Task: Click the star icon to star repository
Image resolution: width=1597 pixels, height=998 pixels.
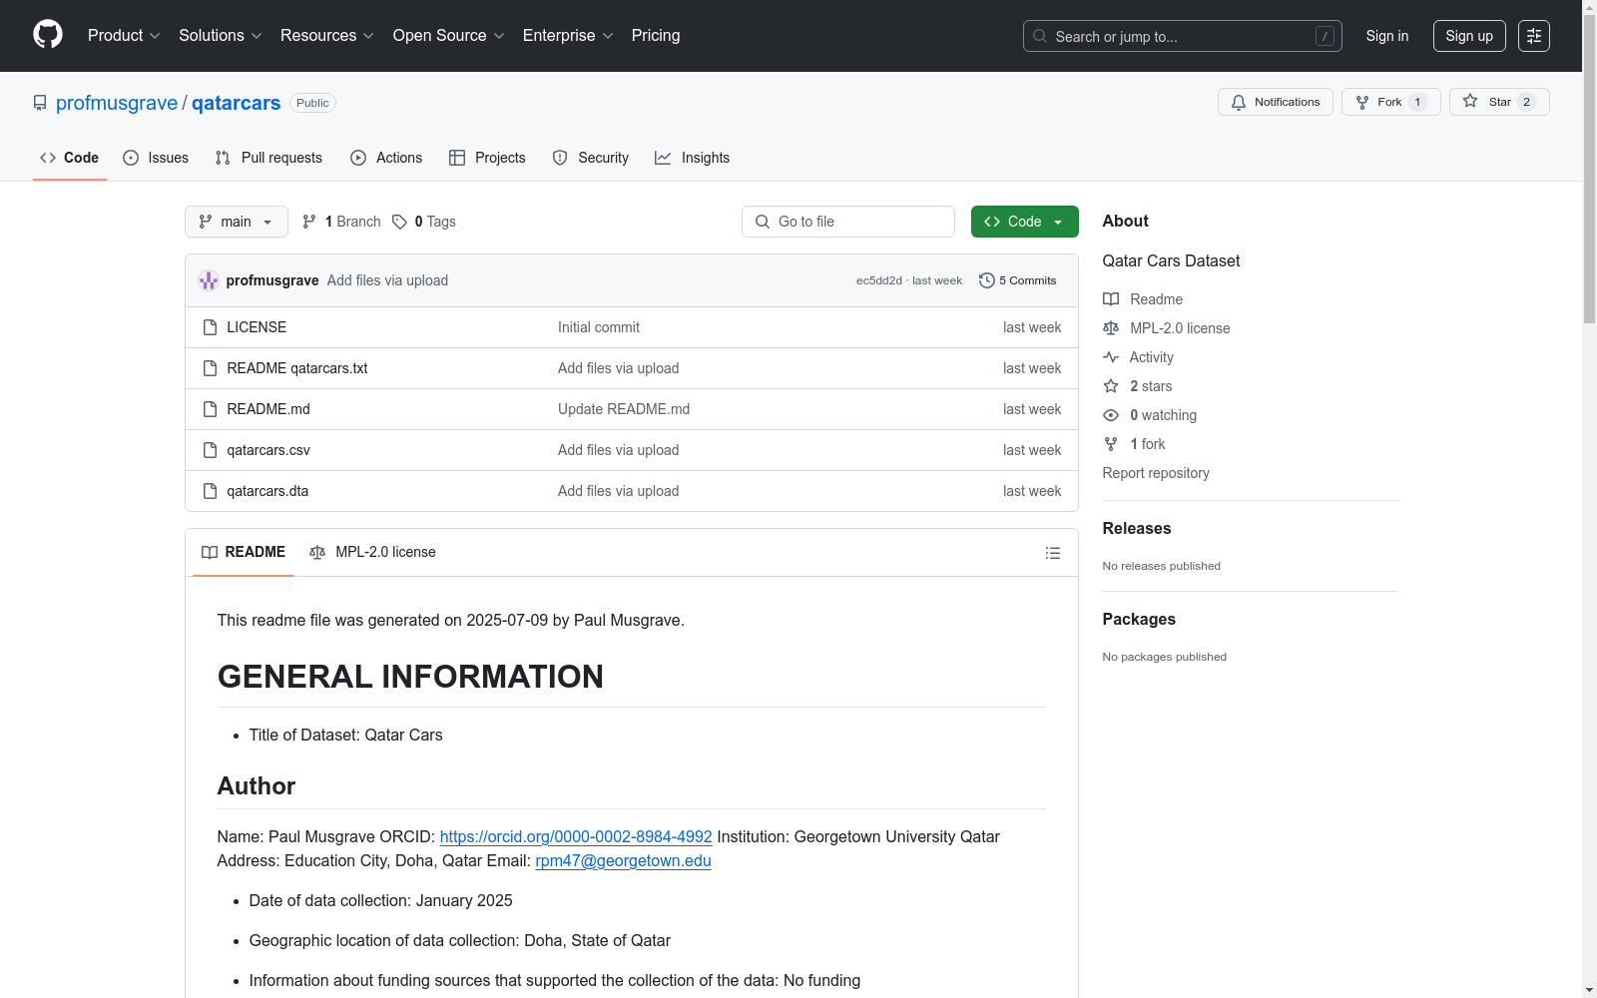Action: click(x=1470, y=101)
